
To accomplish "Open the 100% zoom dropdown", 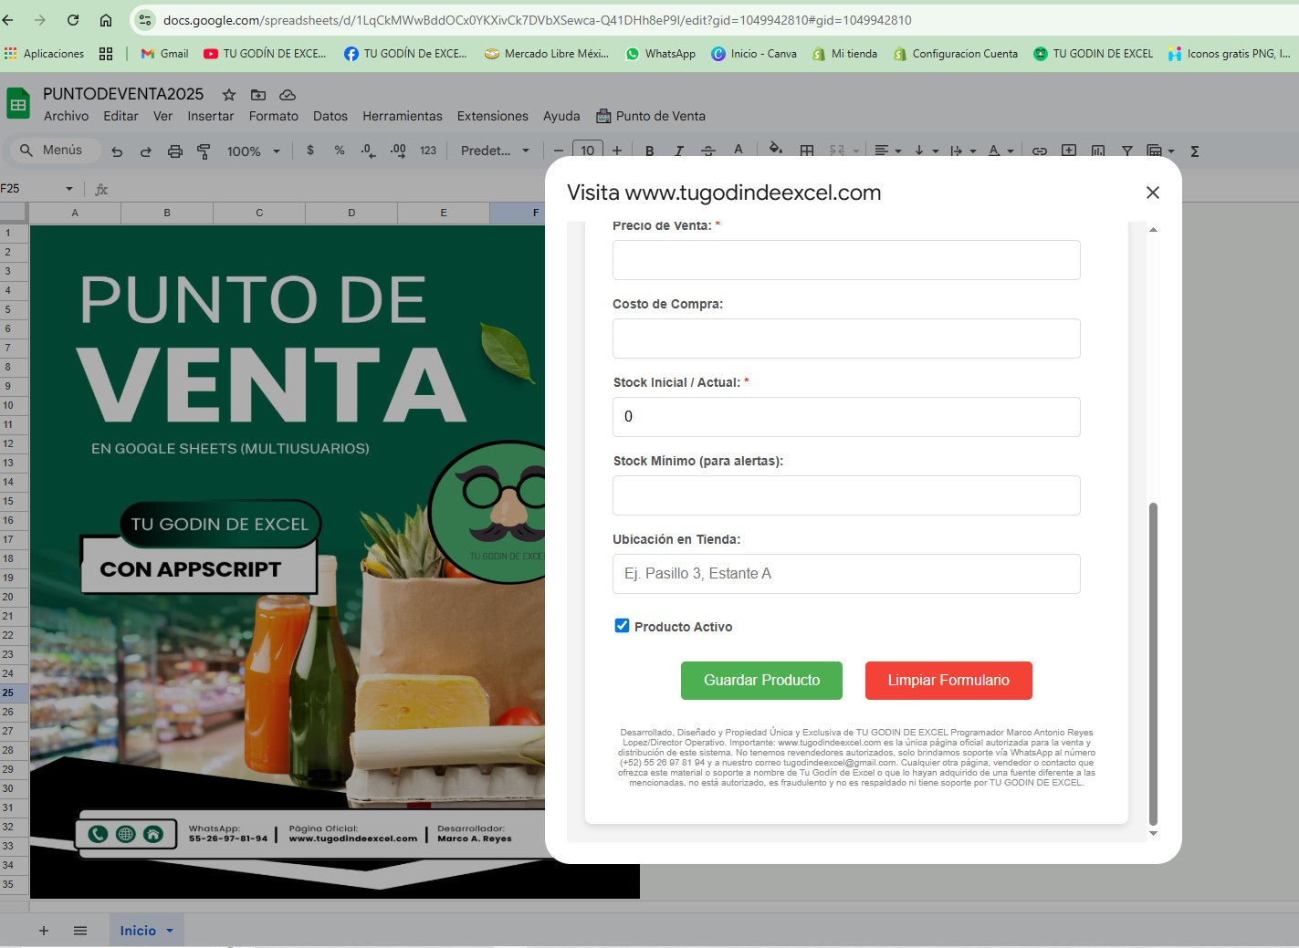I will (253, 151).
